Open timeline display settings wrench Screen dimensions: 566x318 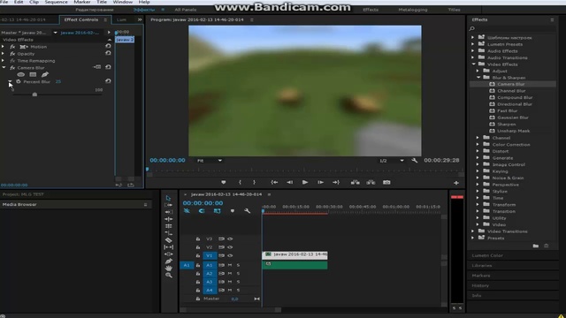[x=248, y=211]
